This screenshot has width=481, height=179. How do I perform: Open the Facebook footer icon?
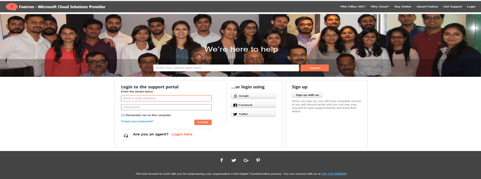pos(221,160)
